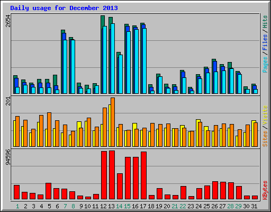Click the 'Pages' legend label
The image size is (271, 212).
265,65
